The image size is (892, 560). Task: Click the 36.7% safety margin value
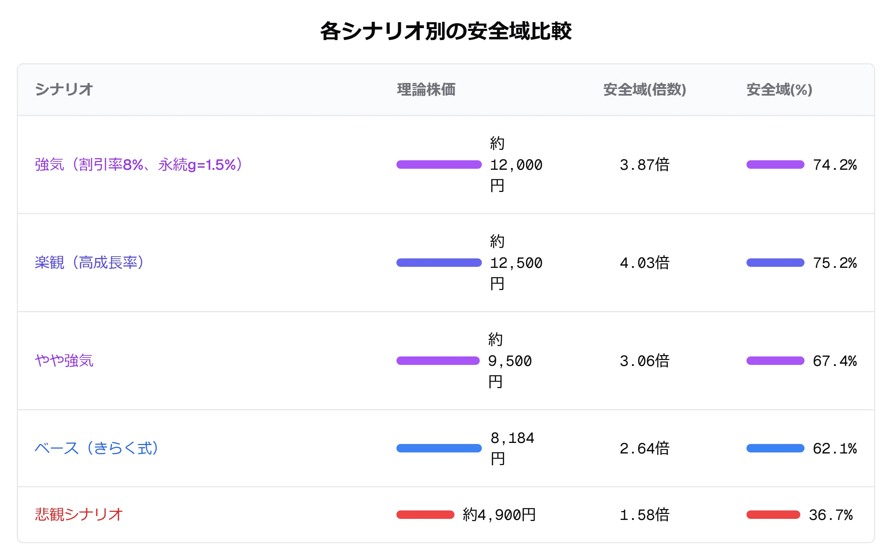tap(830, 514)
